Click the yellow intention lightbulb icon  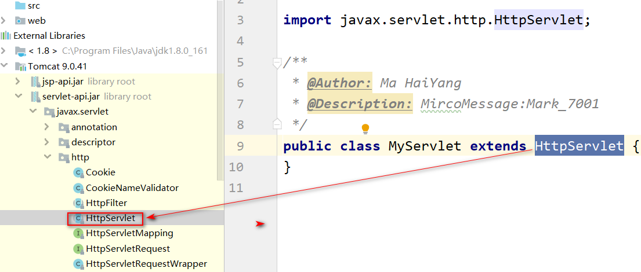pyautogui.click(x=365, y=129)
